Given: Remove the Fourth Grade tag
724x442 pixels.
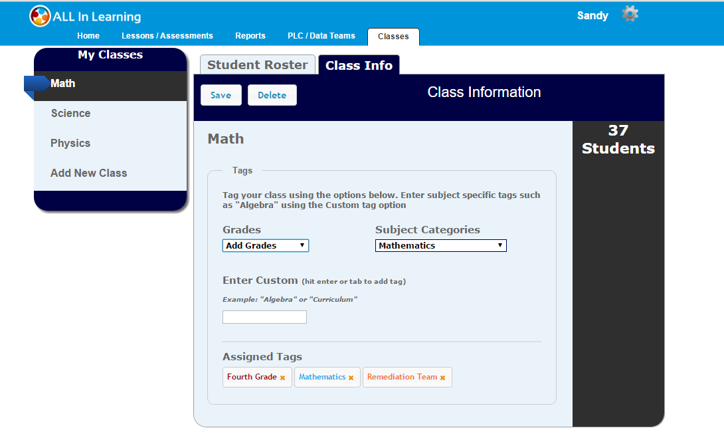Looking at the screenshot, I should point(282,378).
